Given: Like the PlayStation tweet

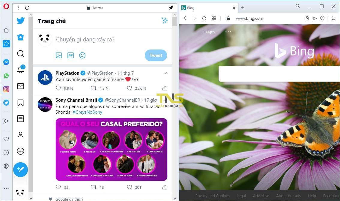Looking at the screenshot, I should click(129, 88).
